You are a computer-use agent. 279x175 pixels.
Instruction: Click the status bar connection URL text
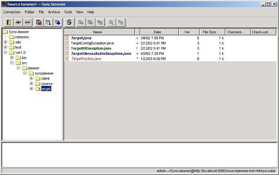216,171
